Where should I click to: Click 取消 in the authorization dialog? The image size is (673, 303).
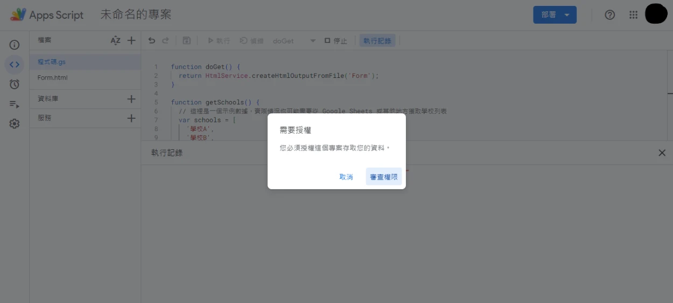(x=346, y=177)
